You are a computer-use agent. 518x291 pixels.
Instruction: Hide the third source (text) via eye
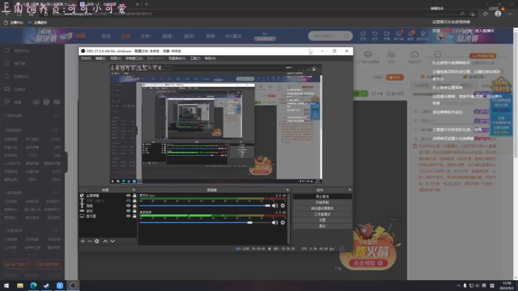coord(128,206)
